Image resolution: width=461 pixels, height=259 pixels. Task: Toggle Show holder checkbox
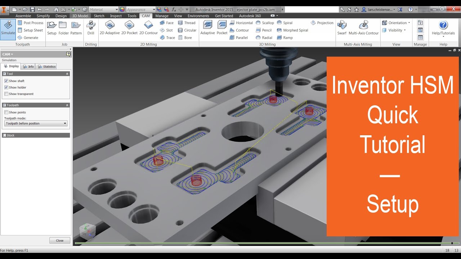(x=6, y=87)
